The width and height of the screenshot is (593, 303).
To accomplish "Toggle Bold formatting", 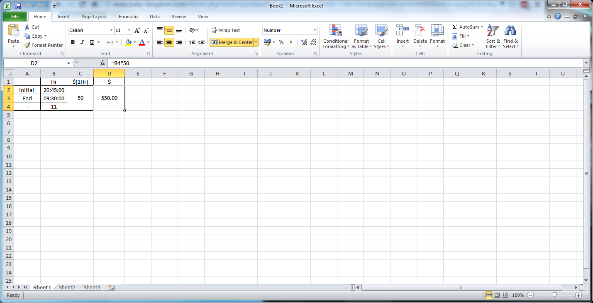I will pyautogui.click(x=73, y=42).
